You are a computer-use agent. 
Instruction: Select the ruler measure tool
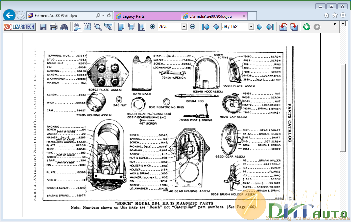pyautogui.click(x=108, y=27)
